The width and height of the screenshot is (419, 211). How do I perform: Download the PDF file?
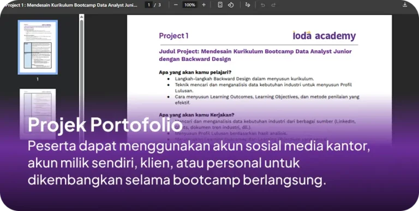pyautogui.click(x=405, y=4)
